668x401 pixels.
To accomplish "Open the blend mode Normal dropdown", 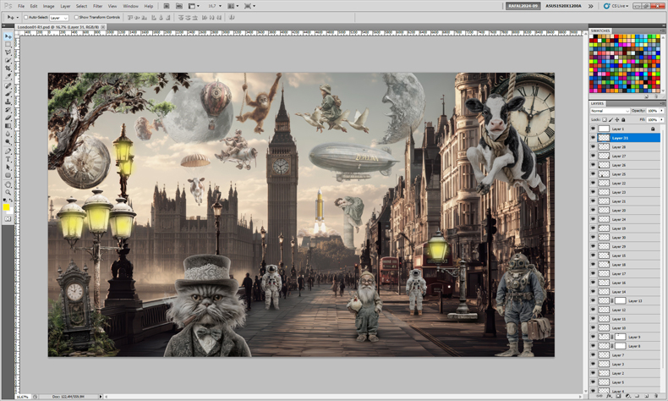I will tap(610, 111).
